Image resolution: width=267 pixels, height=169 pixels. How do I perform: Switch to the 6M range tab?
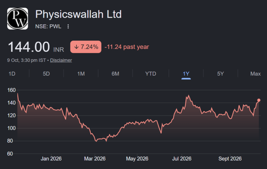click(115, 74)
